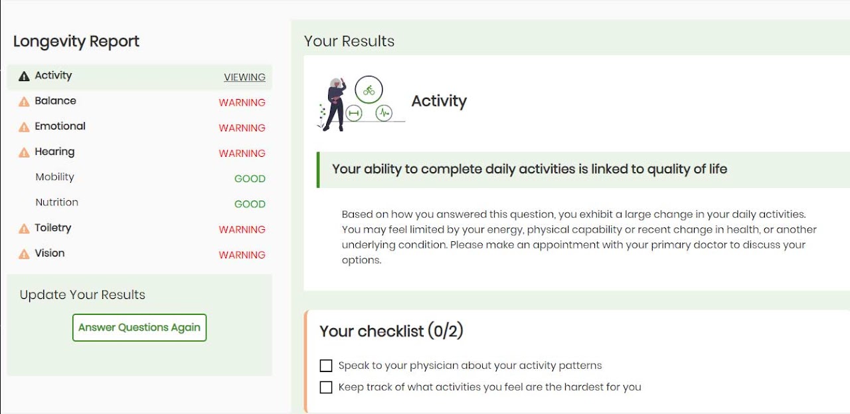Click the bicycle icon in Activity illustration
Screen dimensions: 850x414
tap(369, 90)
